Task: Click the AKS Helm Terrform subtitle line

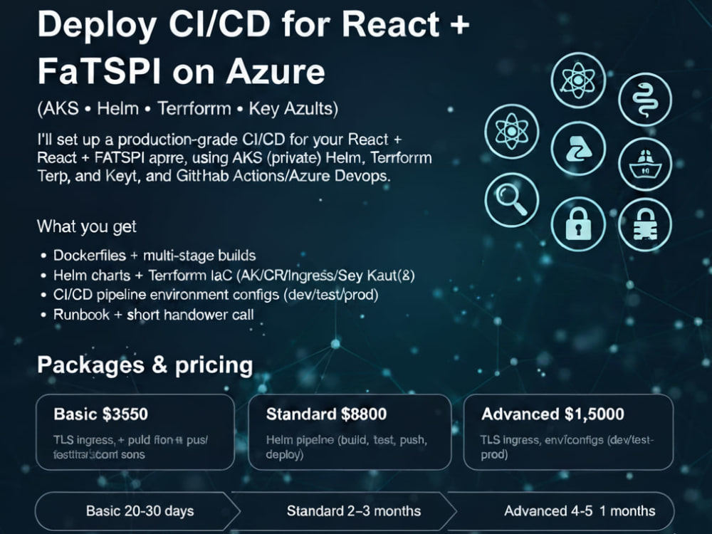Action: [187, 109]
